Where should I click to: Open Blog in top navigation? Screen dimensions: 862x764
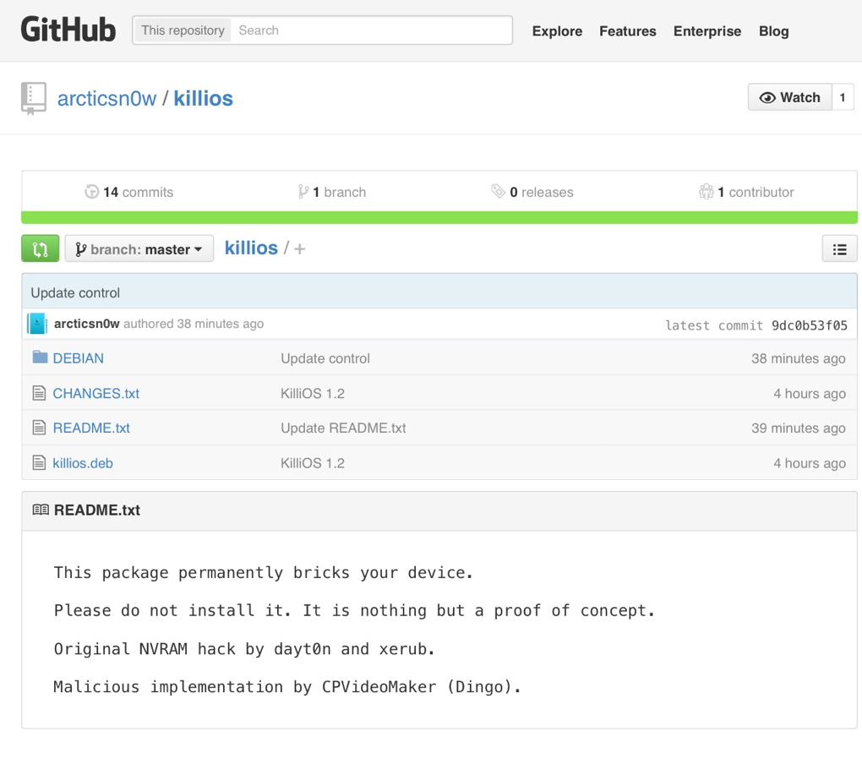coord(773,31)
